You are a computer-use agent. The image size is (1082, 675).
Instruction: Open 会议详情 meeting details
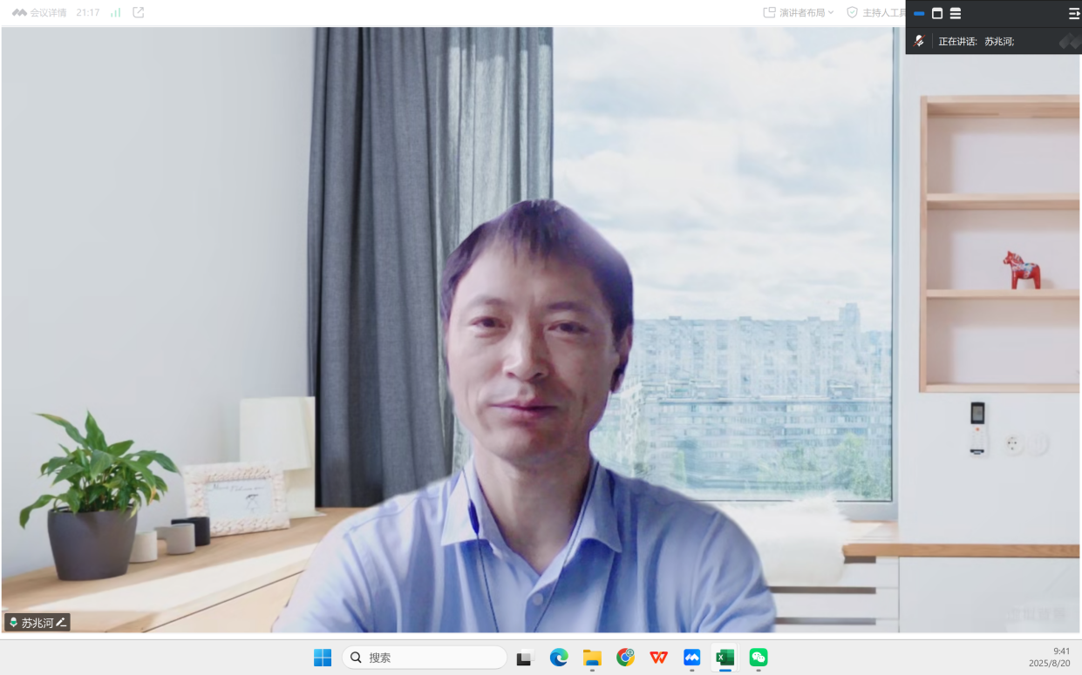point(40,13)
